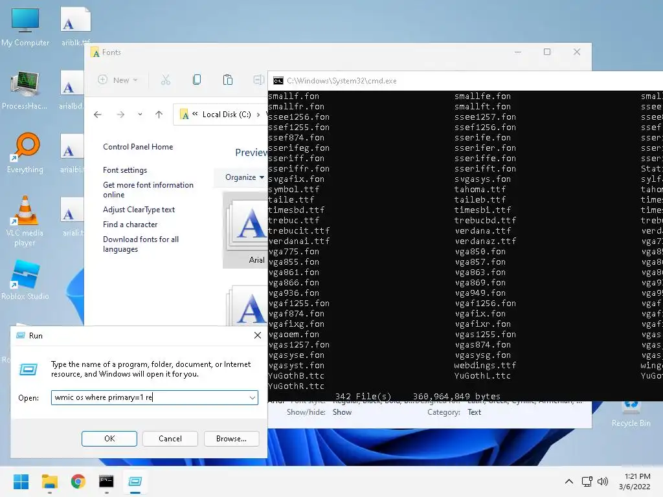
Task: Open Windows Start menu
Action: [21, 481]
